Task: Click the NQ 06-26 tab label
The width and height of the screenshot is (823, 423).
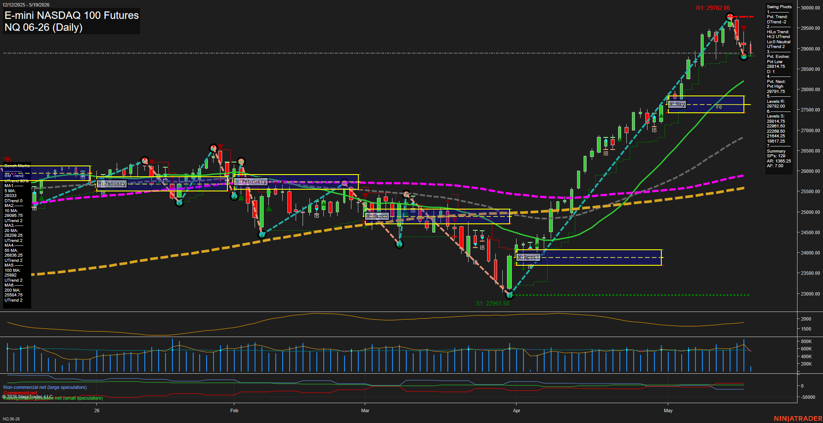Action: point(11,419)
